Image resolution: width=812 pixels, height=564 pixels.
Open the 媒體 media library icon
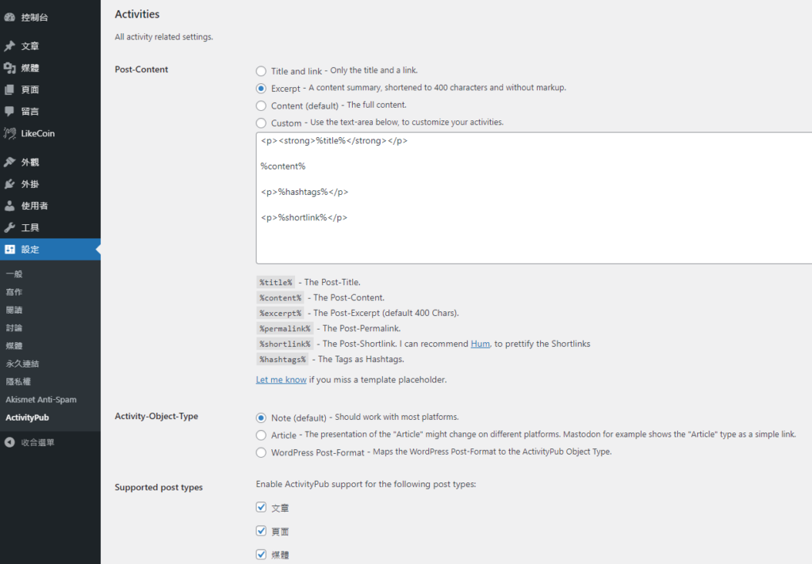(10, 68)
